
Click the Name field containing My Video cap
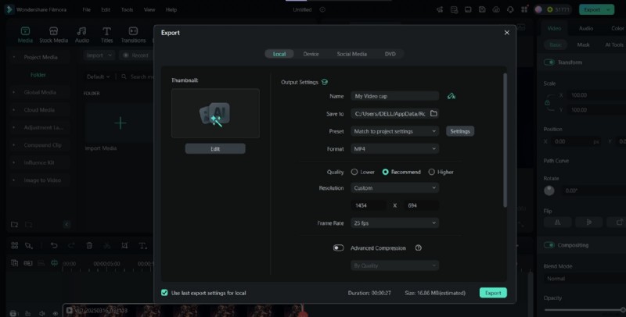[394, 96]
